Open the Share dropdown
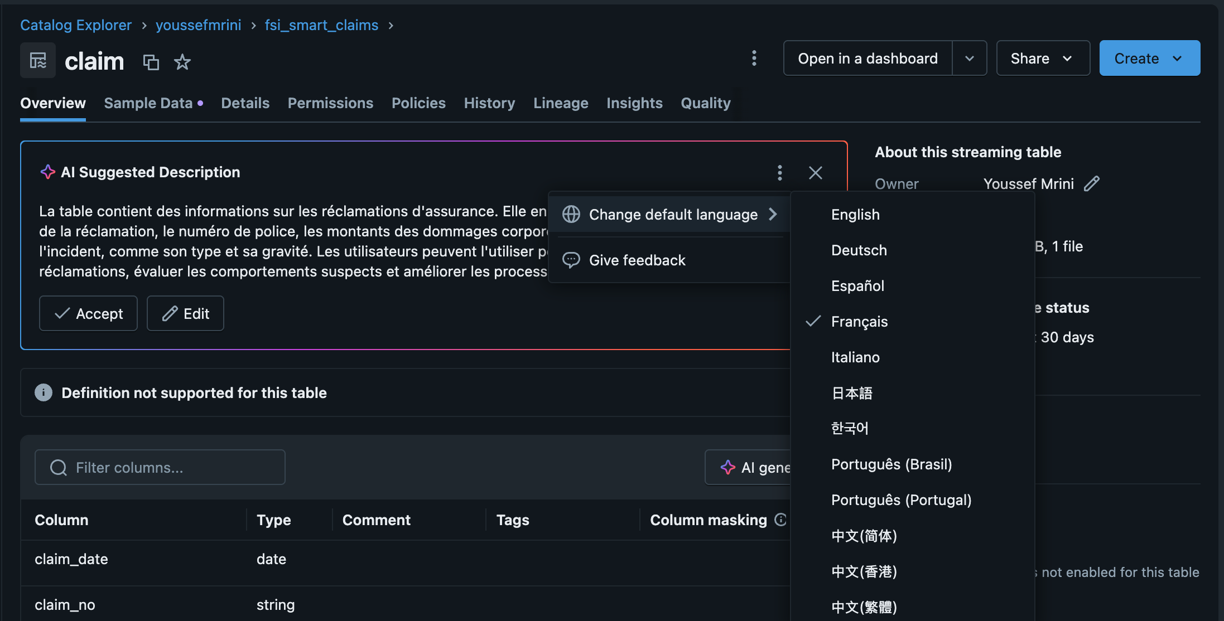Viewport: 1224px width, 621px height. (1043, 59)
